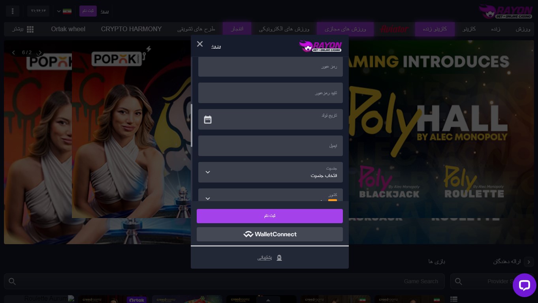Click the 6 / 2 slide counter

pos(27,52)
